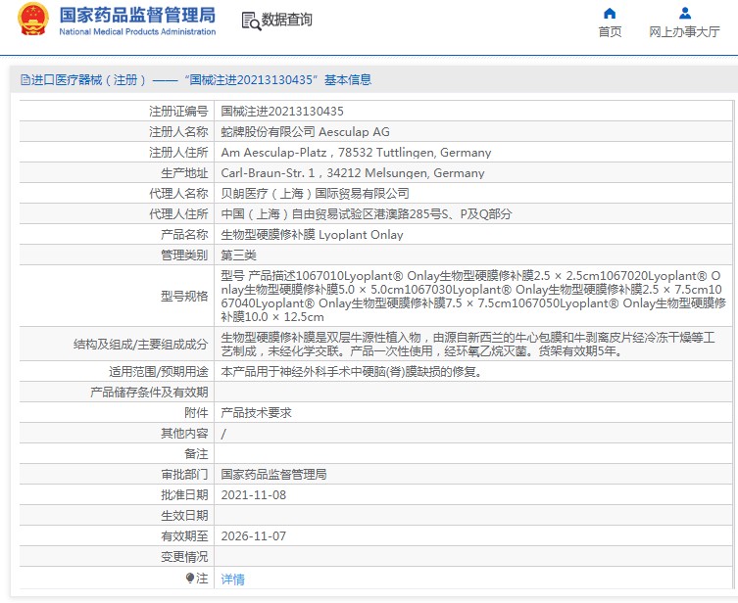Click the 注册人名称 row label
Image resolution: width=738 pixels, height=603 pixels.
click(x=178, y=132)
